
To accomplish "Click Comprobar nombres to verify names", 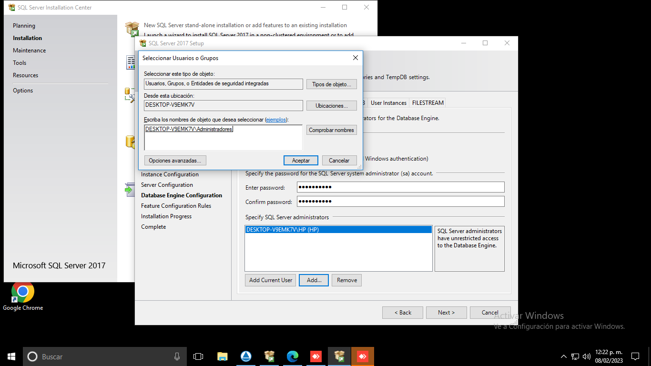I will [332, 130].
